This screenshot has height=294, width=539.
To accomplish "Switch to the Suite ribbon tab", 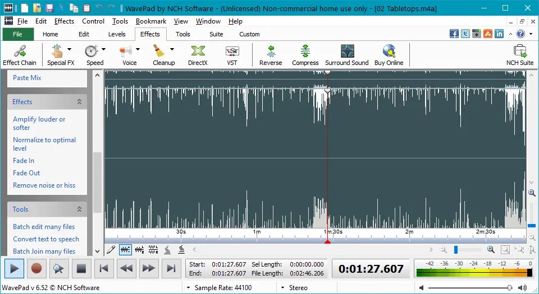I will (x=216, y=34).
